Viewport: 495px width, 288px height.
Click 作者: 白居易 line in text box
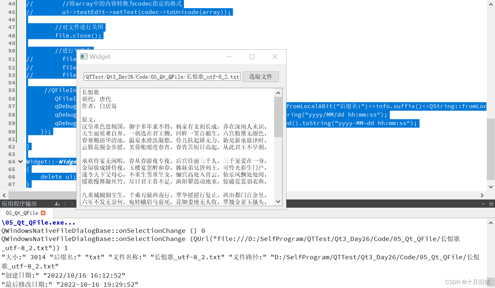99,106
